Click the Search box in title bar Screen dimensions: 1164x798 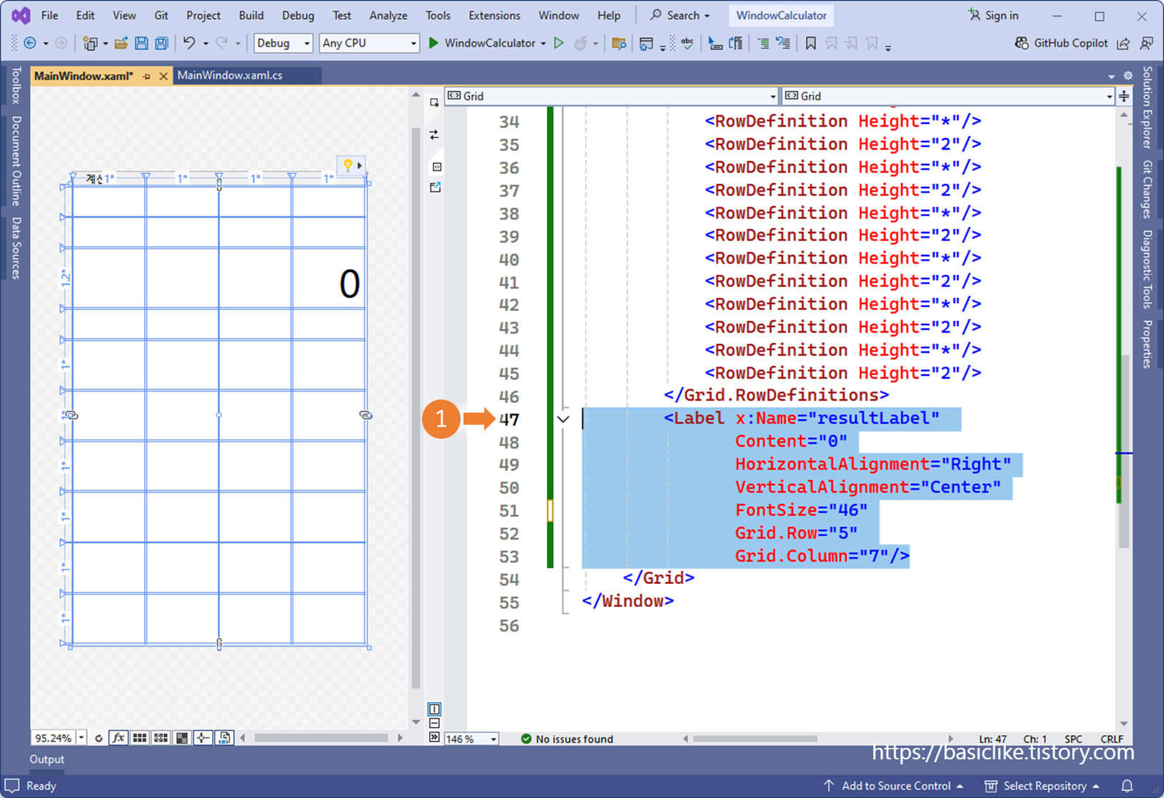[x=680, y=15]
